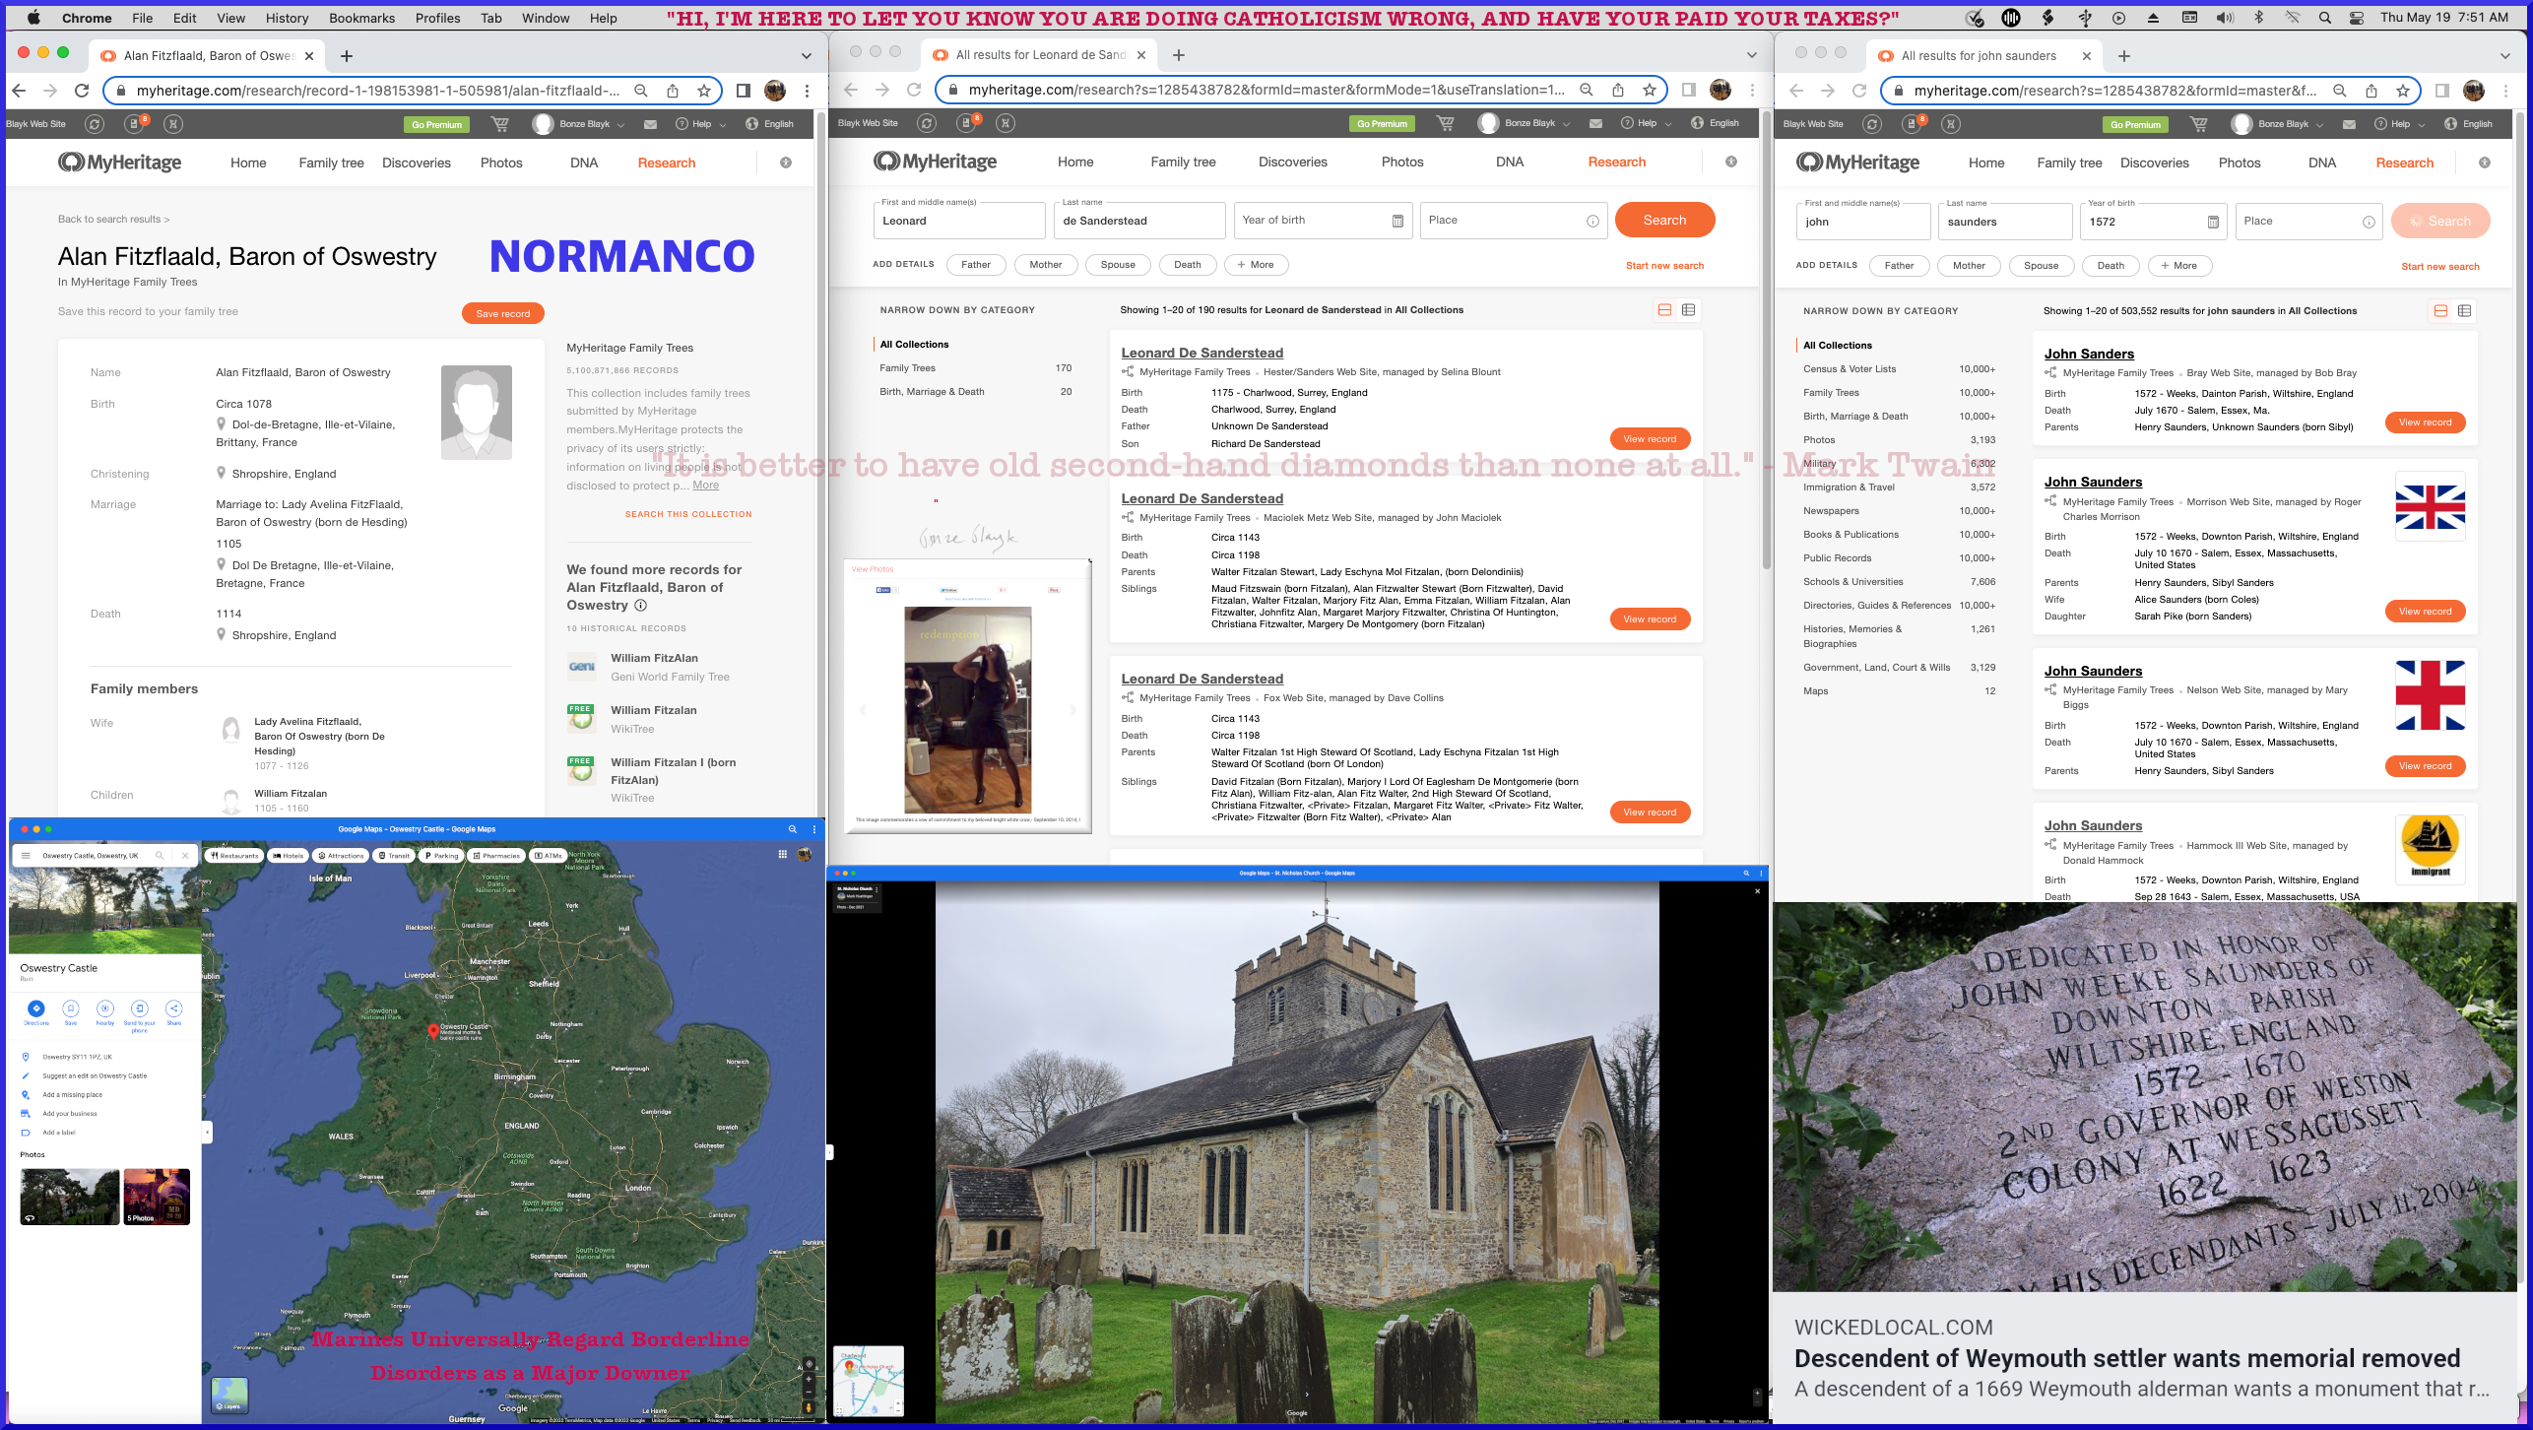The height and width of the screenshot is (1430, 2533).
Task: Expand '+ More' details in the Leonard de Sanderstead search
Action: coord(1256,265)
